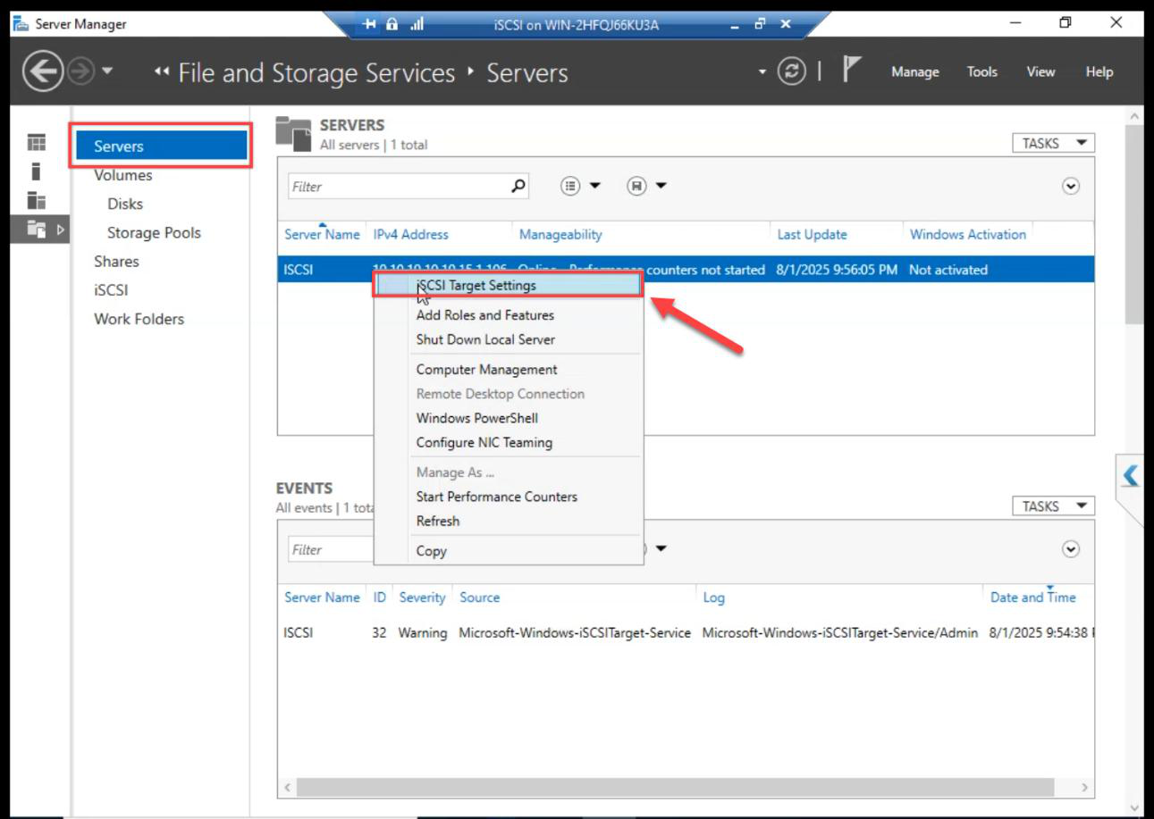
Task: Click the Server Manager title bar icon
Action: [20, 24]
